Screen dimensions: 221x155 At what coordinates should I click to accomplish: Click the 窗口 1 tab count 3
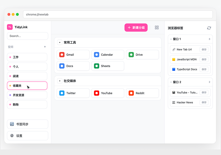pos(209,39)
